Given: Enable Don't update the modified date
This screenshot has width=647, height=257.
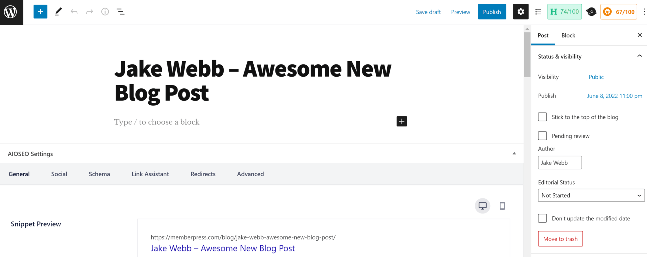Looking at the screenshot, I should (x=542, y=218).
